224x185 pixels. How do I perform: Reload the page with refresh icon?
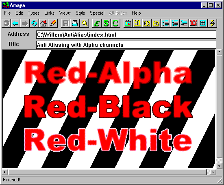pyautogui.click(x=34, y=23)
